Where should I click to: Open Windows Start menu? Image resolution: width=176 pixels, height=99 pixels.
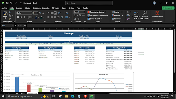click(x=3, y=96)
